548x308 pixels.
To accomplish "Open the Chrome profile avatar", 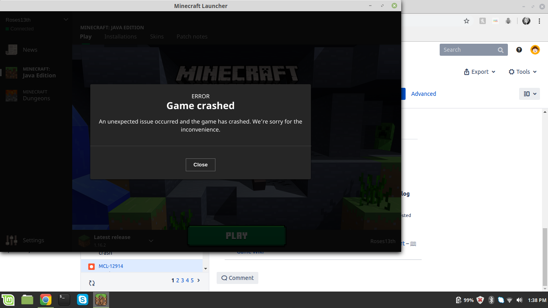I will point(526,21).
